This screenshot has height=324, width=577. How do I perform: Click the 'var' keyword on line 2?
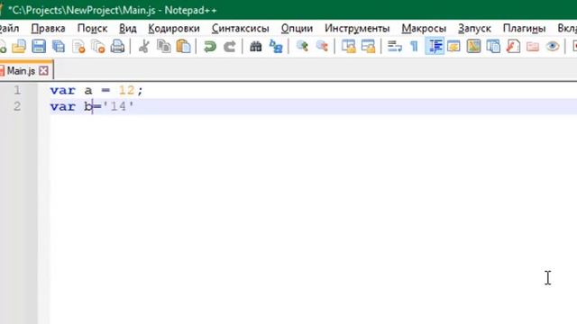click(x=62, y=107)
